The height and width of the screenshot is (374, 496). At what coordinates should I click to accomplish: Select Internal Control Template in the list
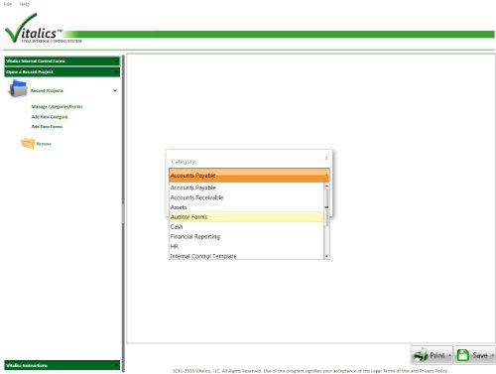pos(246,256)
